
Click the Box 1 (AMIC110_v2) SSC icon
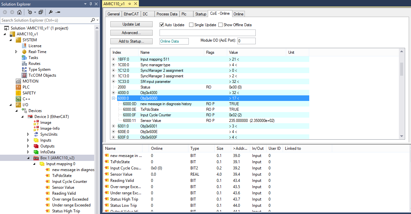[x=36, y=158]
